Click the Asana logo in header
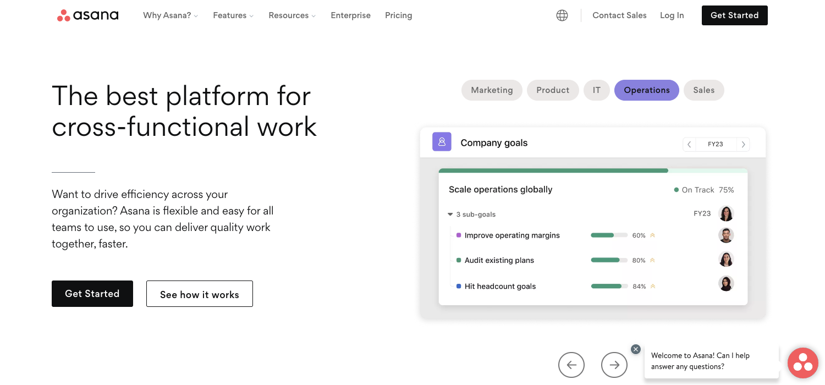 (88, 15)
